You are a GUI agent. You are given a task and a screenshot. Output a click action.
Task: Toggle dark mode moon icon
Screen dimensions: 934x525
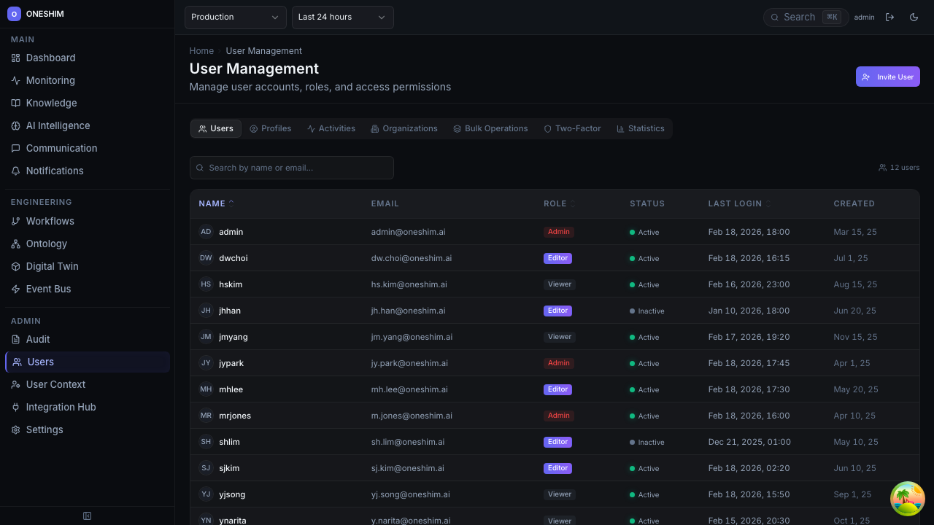[x=914, y=17]
